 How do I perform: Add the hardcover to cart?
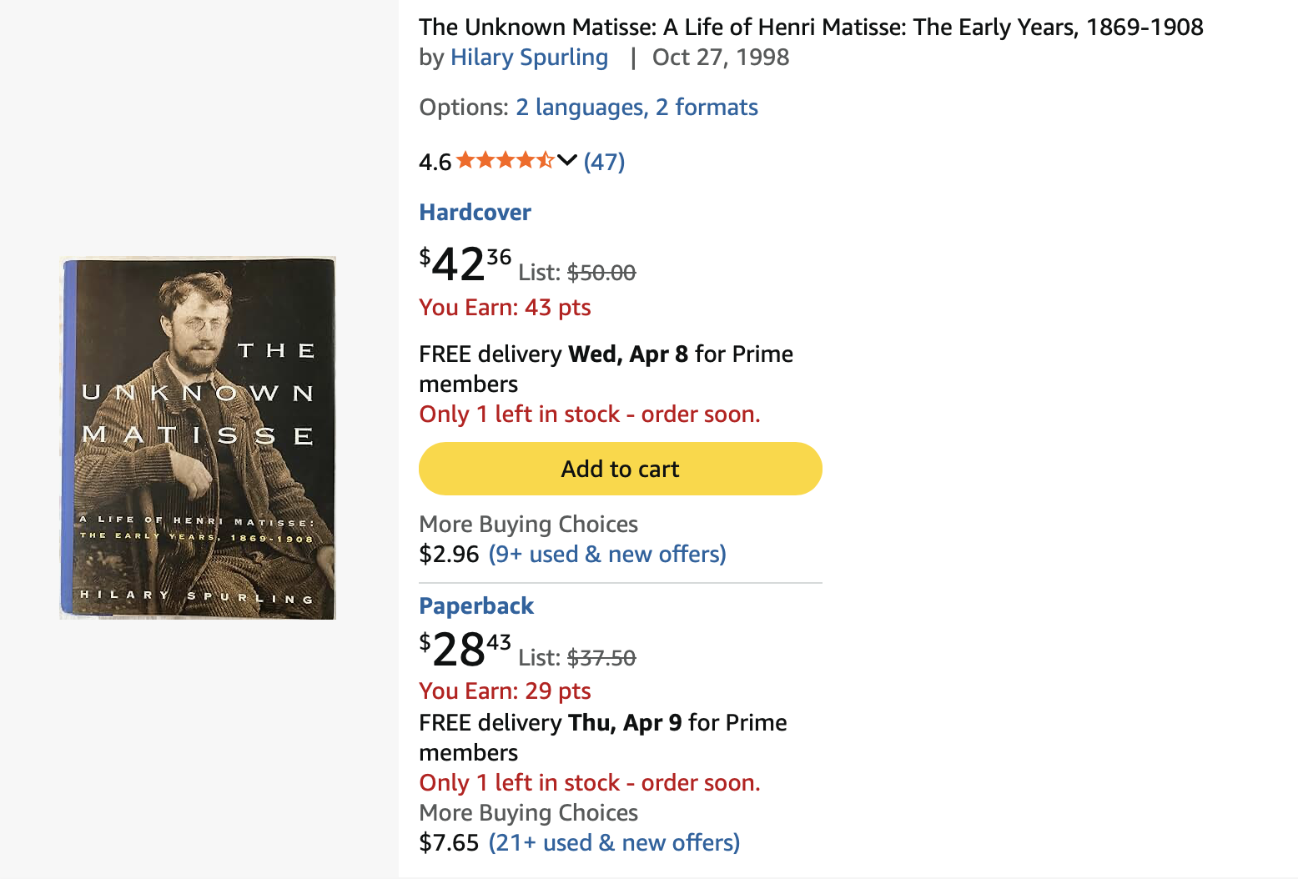pyautogui.click(x=620, y=469)
